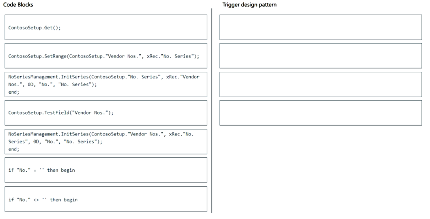Click the first empty Trigger design pattern slot
Screen dimensions: 430x219
[321, 27]
